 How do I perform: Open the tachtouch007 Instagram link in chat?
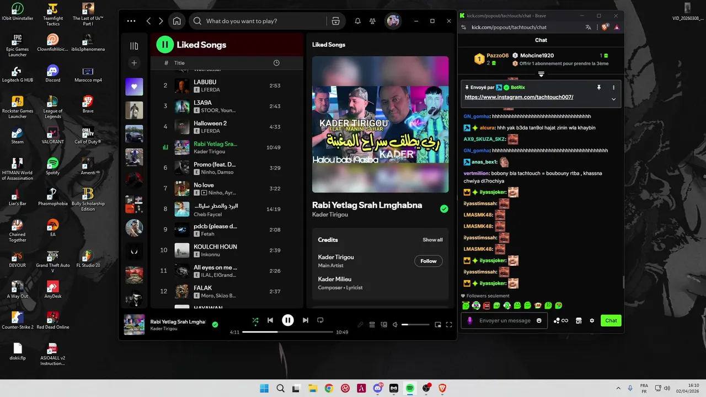(x=519, y=97)
